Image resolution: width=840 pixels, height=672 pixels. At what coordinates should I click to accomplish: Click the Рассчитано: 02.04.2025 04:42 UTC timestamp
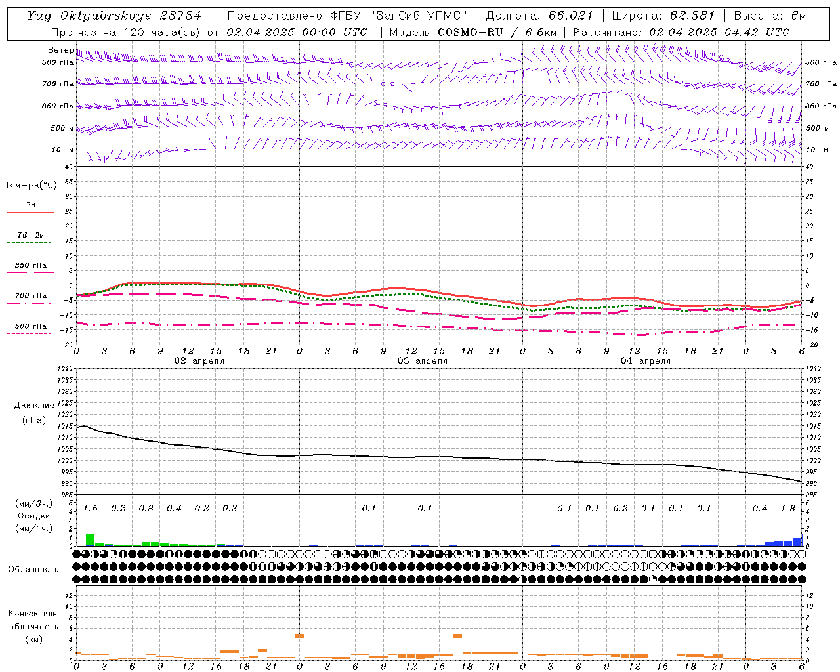tap(681, 32)
